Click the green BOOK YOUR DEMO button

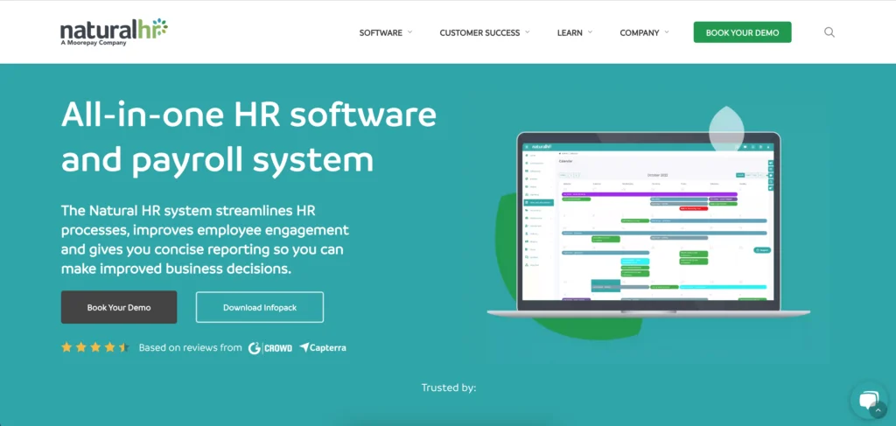click(x=742, y=32)
